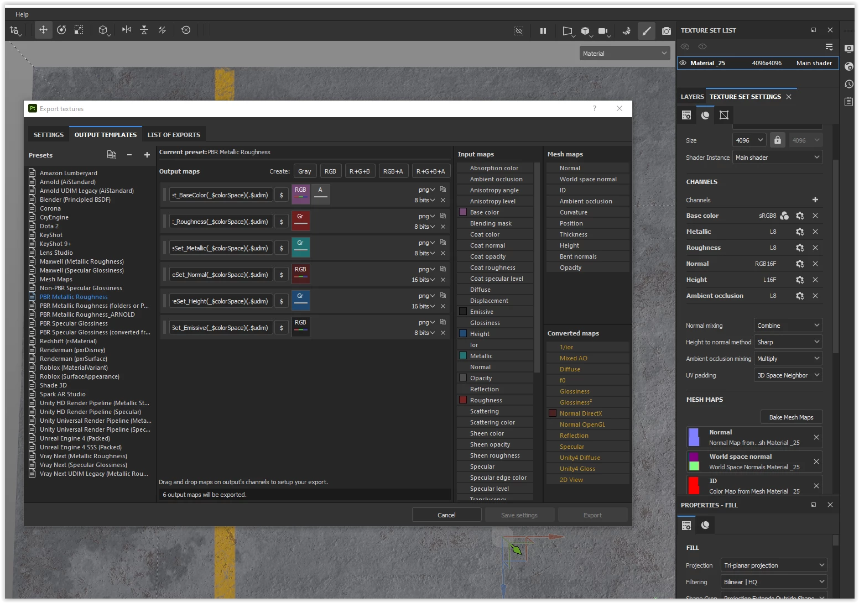Image resolution: width=859 pixels, height=603 pixels.
Task: Select the scale transform tool
Action: 79,30
